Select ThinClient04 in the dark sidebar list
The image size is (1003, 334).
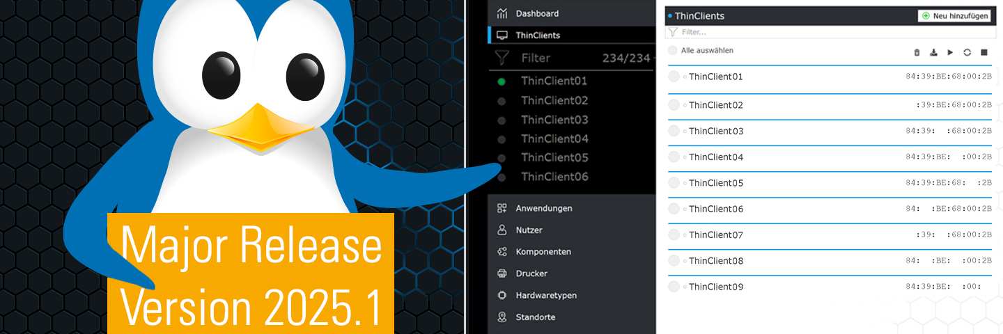[554, 138]
